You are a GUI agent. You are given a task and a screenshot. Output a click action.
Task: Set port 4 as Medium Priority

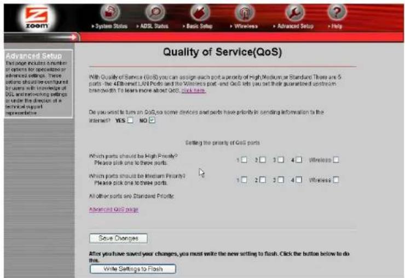[x=299, y=180]
